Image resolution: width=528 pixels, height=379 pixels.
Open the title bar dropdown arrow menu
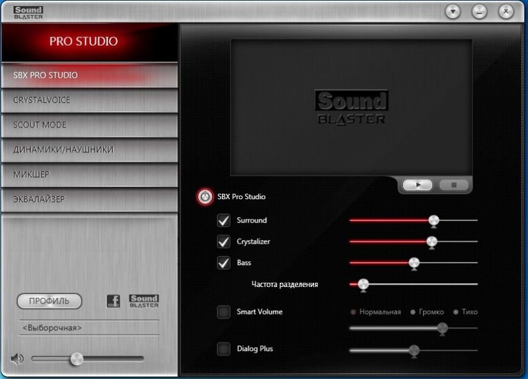[453, 12]
